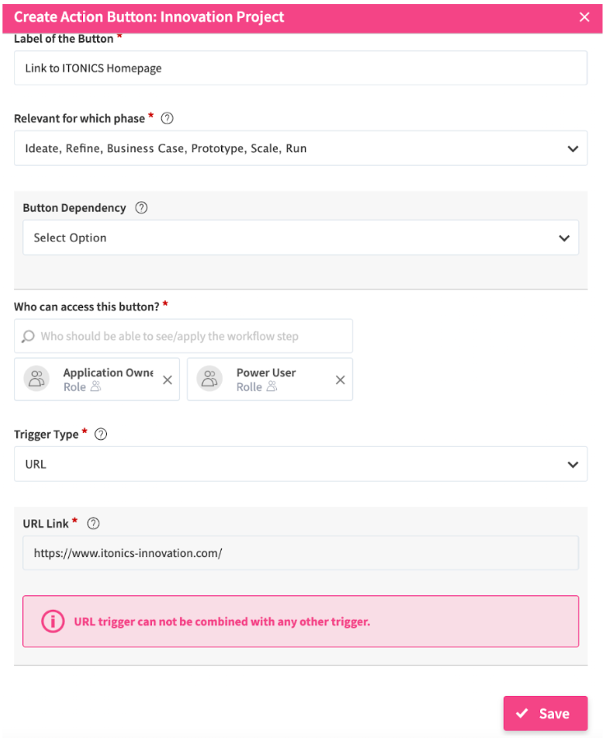Click the Trigger Type help icon
Image resolution: width=605 pixels, height=738 pixels.
[x=100, y=435]
